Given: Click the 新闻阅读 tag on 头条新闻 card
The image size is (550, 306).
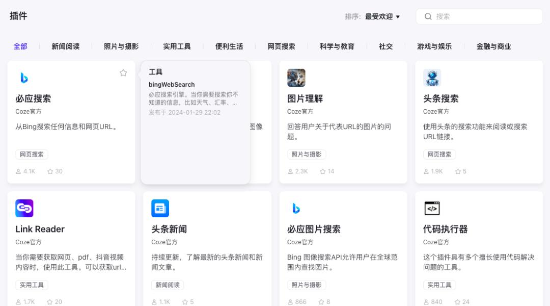Looking at the screenshot, I should (168, 285).
